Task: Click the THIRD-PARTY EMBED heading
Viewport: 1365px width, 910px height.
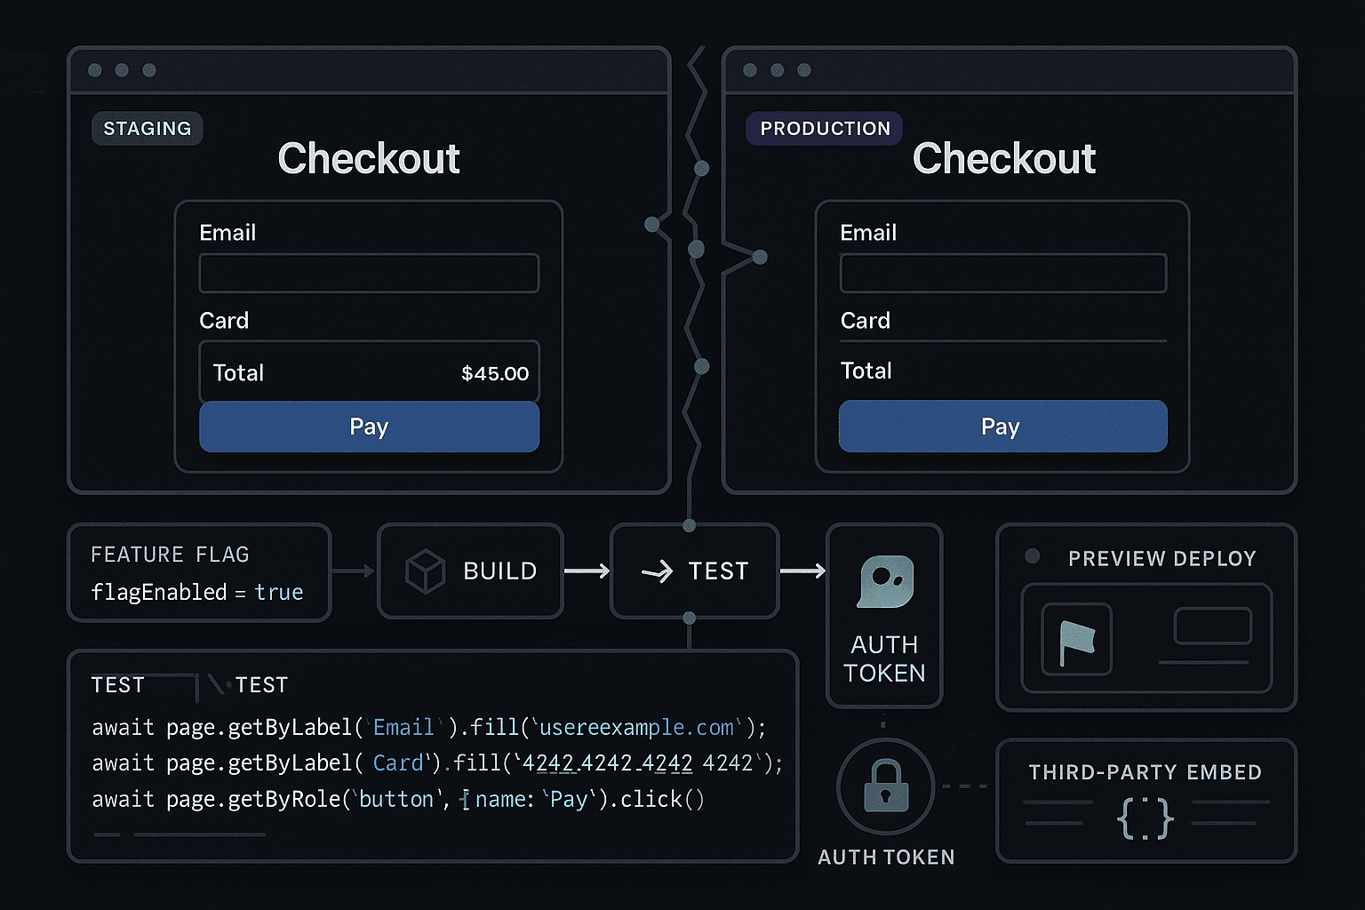Action: click(x=1145, y=772)
